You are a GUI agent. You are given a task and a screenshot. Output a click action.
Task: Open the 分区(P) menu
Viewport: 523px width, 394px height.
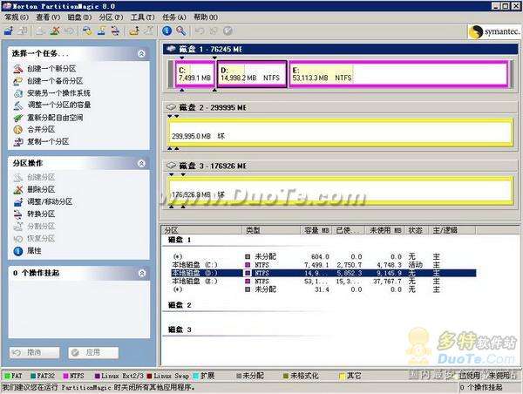click(111, 17)
